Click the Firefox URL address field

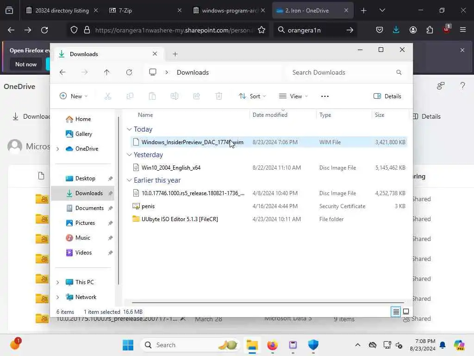[174, 30]
